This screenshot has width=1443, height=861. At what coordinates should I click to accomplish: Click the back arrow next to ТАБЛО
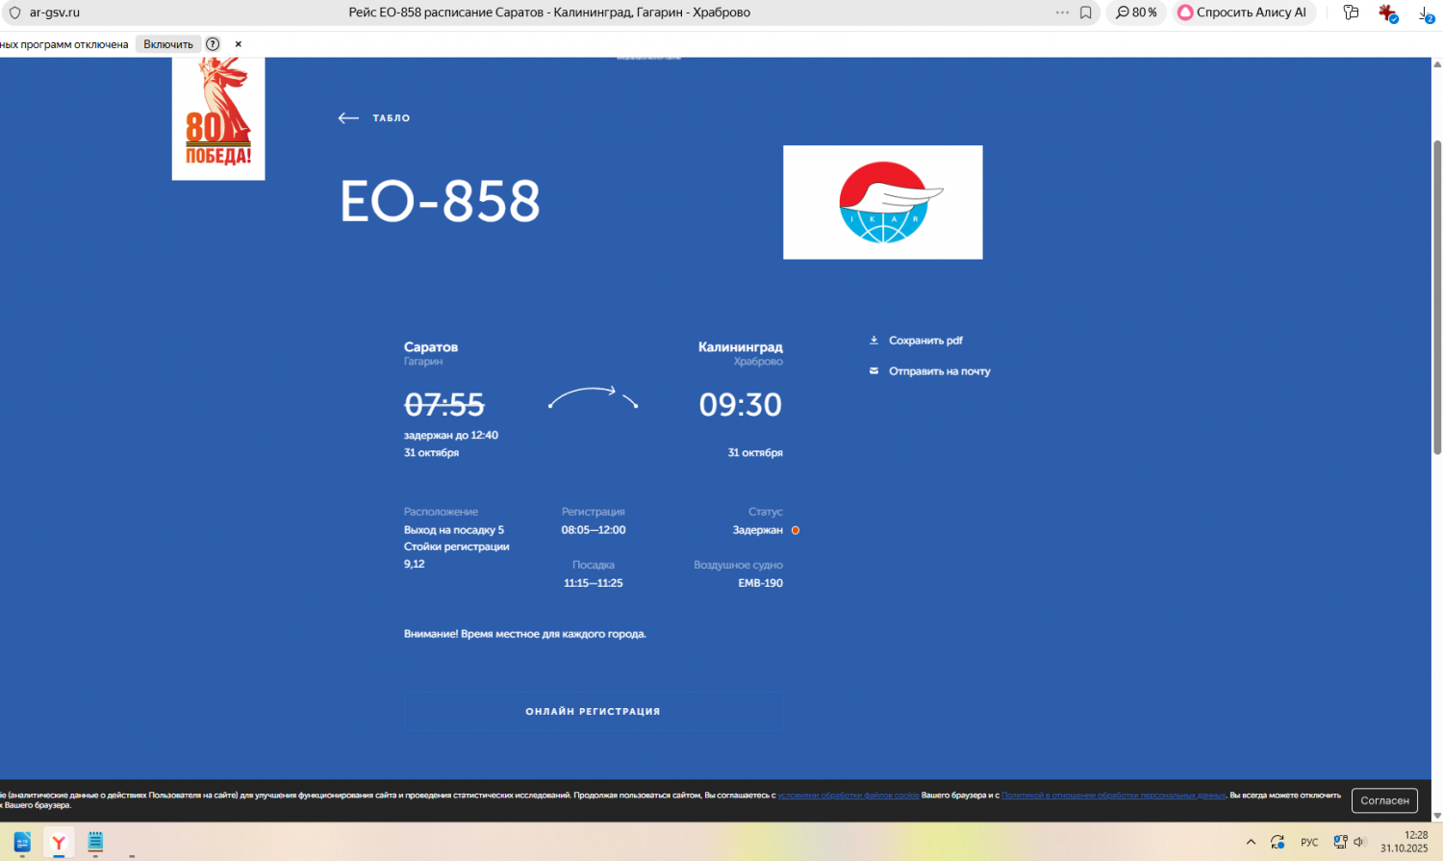348,118
